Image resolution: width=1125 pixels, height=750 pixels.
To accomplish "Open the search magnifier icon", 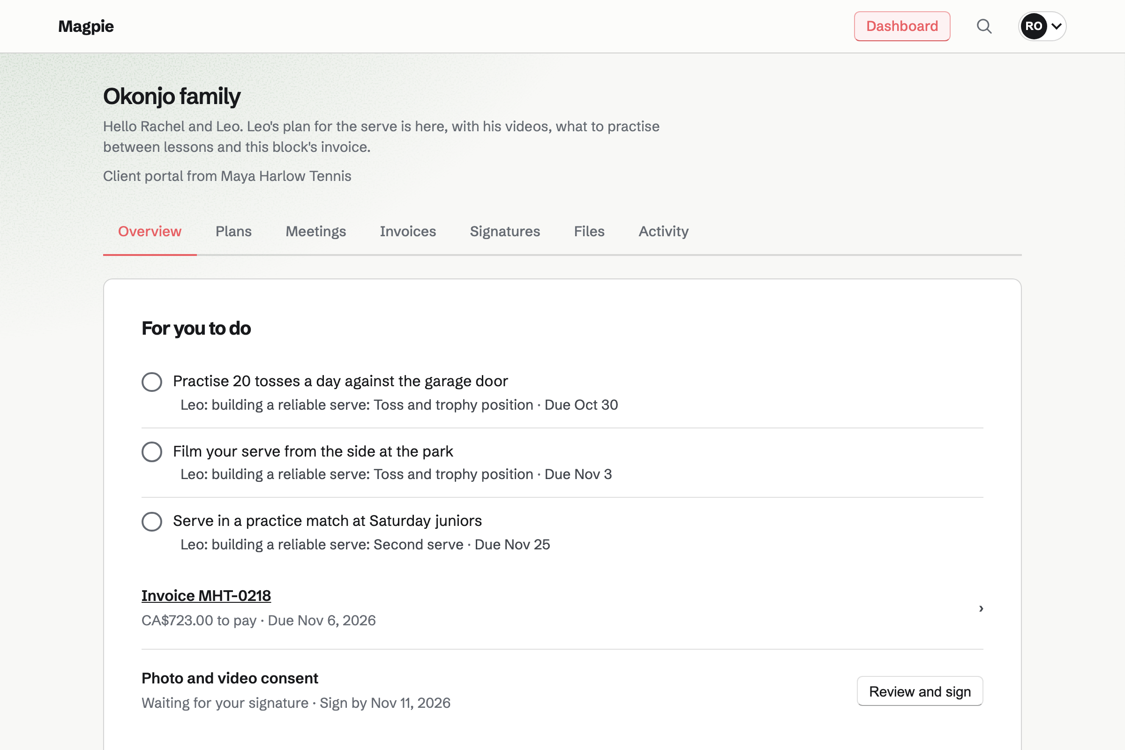I will [984, 26].
